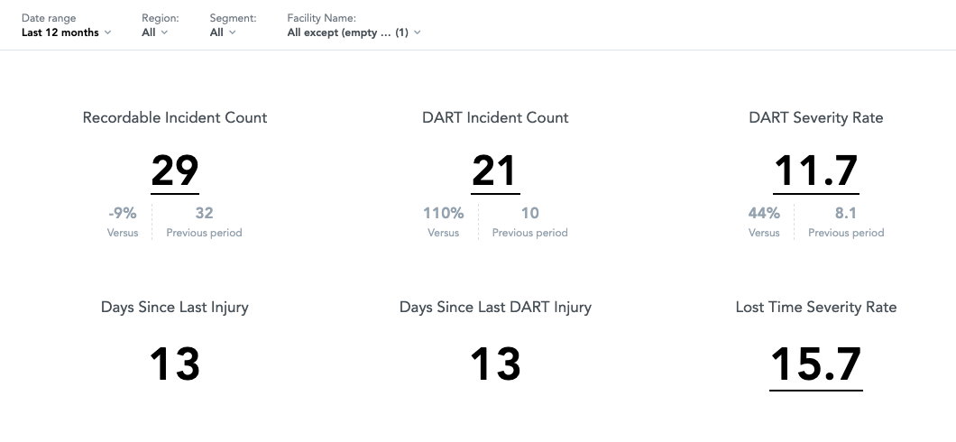Click the DART Severity Rate heading
The width and height of the screenshot is (956, 442).
(816, 117)
